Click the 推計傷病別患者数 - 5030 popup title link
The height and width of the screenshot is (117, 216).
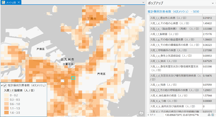171,11
